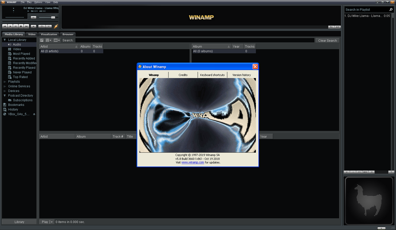Expand the Playlists tree node
Viewport: 396px width, 230px height.
tap(5, 82)
